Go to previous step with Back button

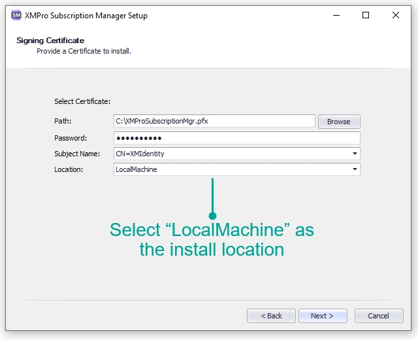click(271, 316)
